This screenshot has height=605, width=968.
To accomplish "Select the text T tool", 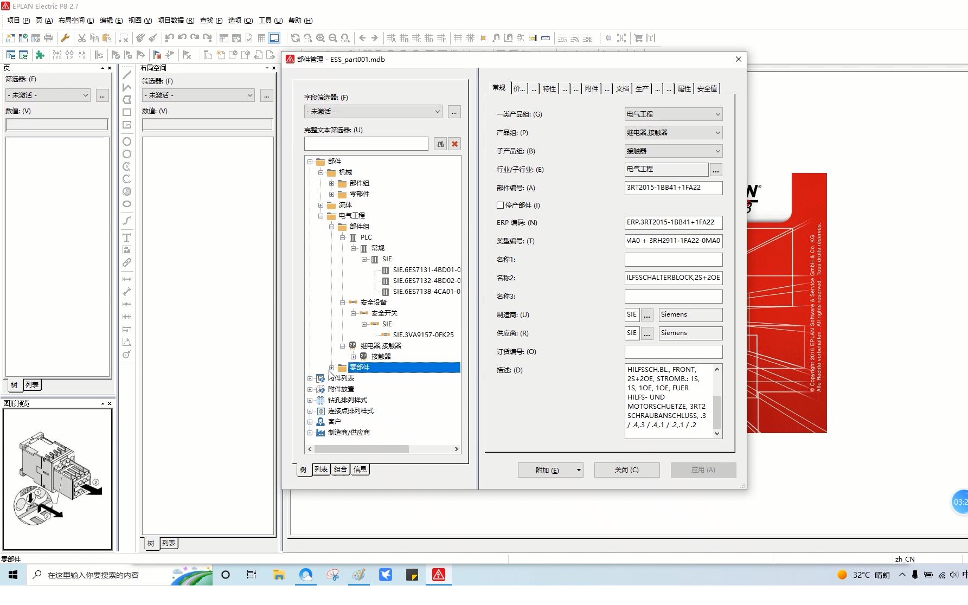I will pos(127,237).
